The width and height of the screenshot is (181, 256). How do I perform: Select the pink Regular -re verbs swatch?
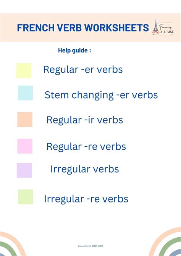point(25,146)
